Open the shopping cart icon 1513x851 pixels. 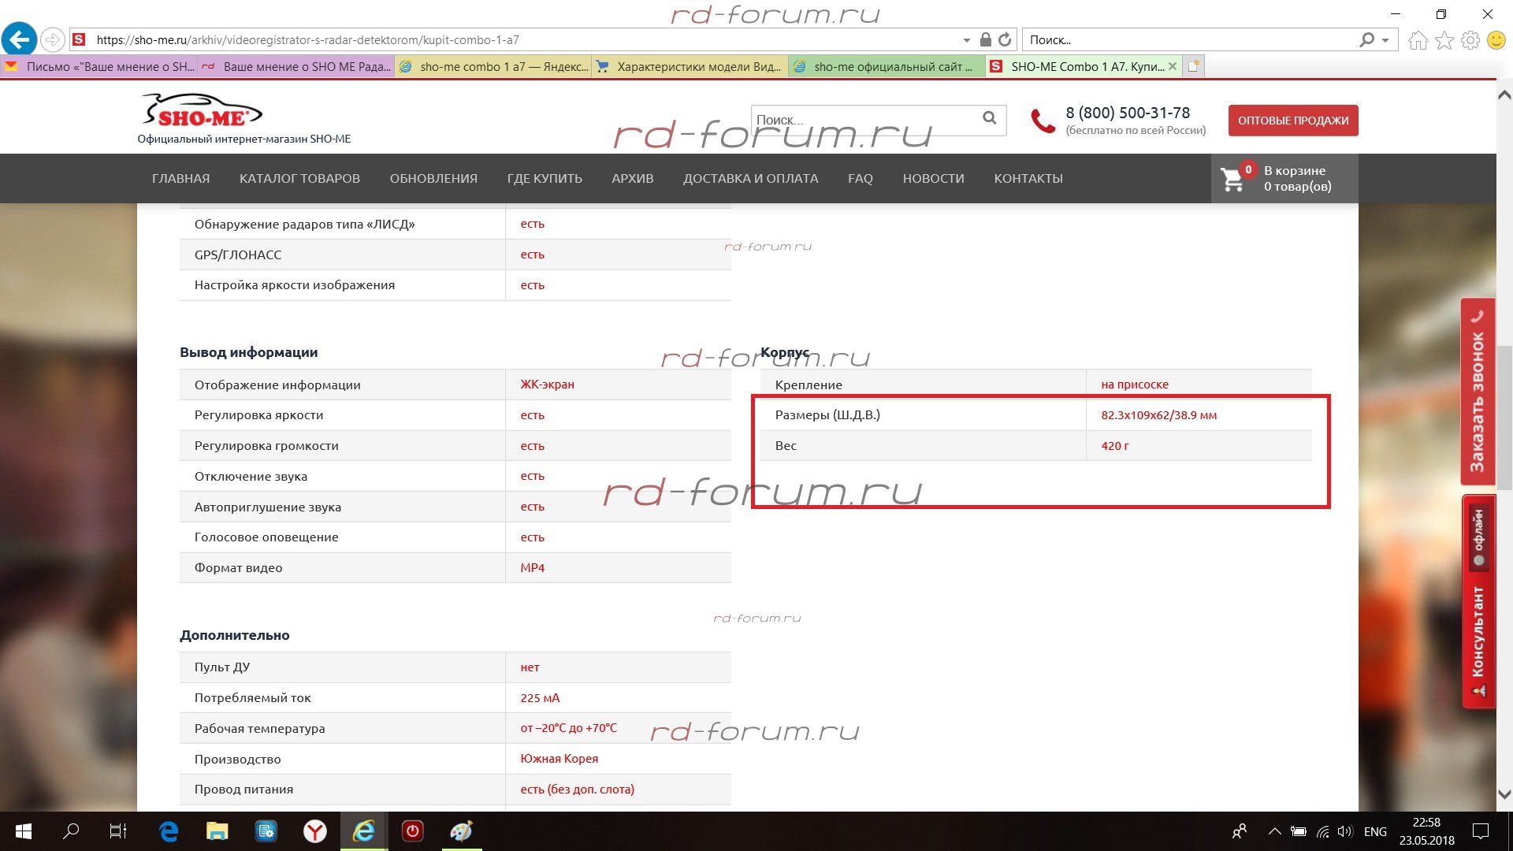point(1232,179)
